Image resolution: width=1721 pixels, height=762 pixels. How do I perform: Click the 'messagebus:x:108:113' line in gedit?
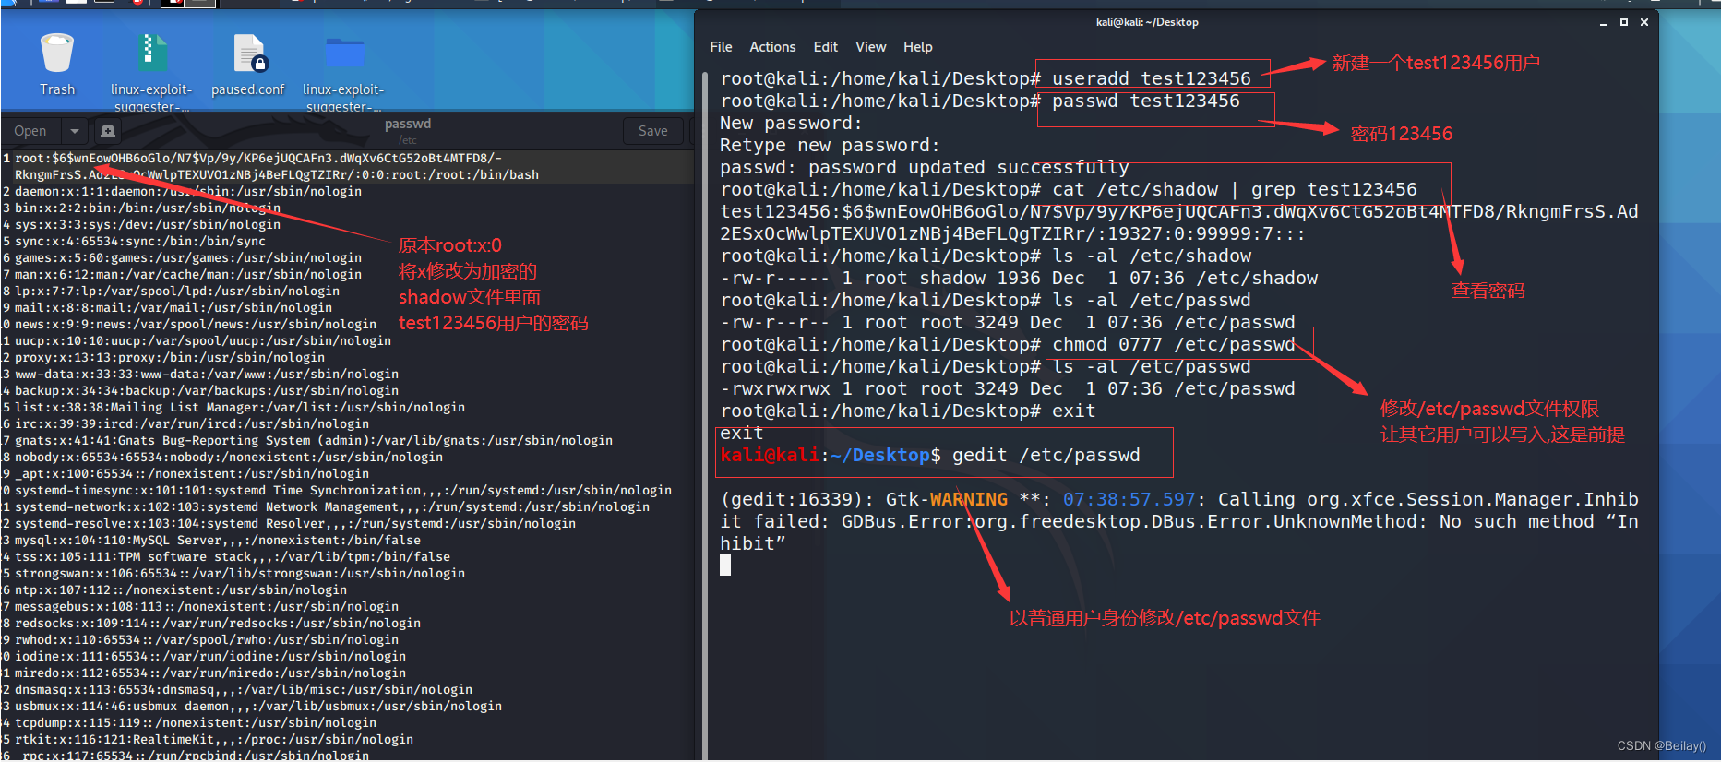click(206, 607)
